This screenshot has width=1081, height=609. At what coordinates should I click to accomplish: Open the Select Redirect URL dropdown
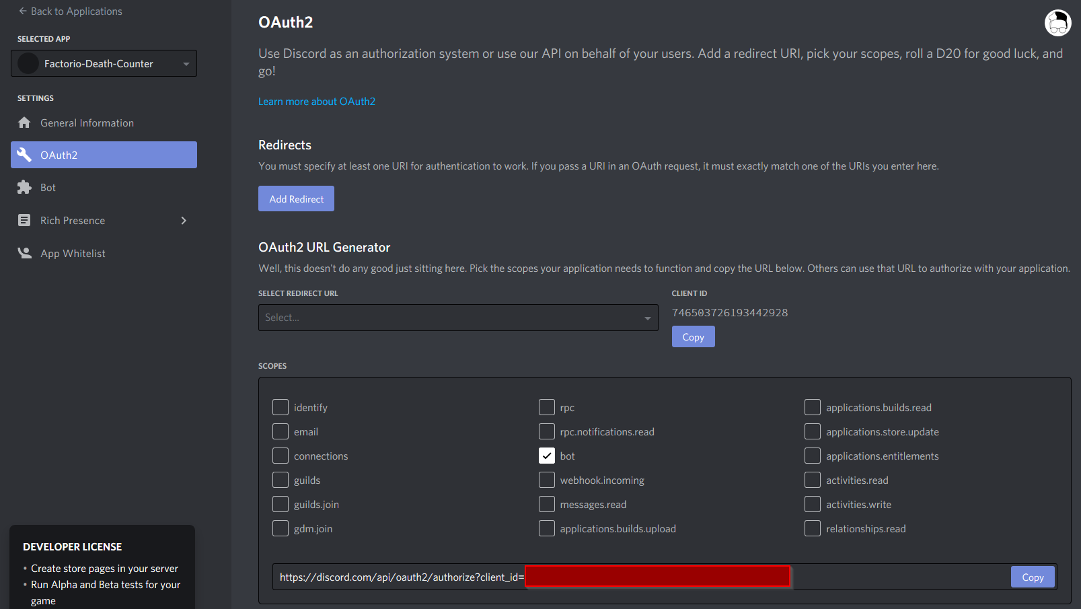coord(458,318)
